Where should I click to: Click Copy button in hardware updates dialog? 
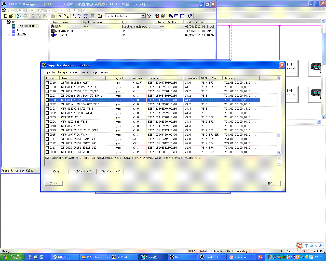click(57, 171)
